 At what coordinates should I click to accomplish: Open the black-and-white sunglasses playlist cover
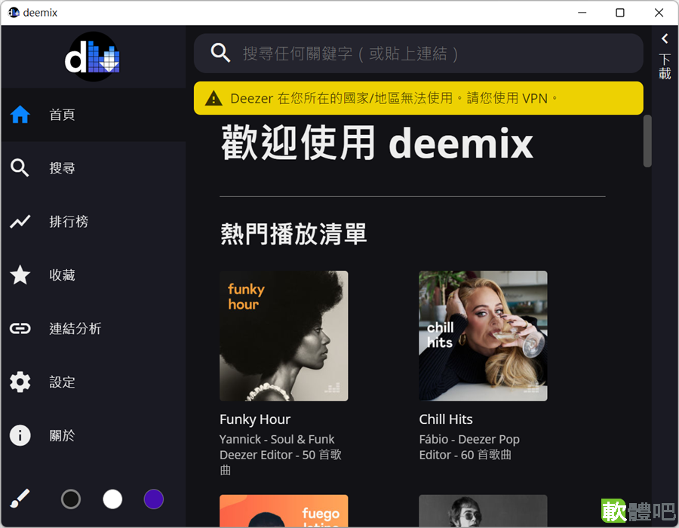point(483,511)
